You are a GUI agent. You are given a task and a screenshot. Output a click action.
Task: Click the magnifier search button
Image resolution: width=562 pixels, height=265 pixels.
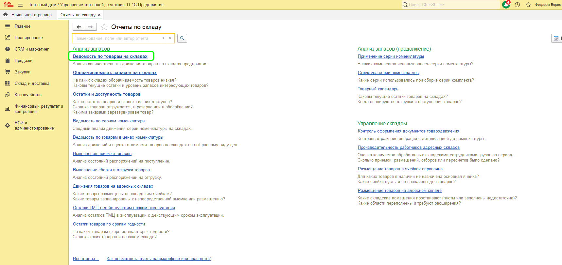click(182, 38)
